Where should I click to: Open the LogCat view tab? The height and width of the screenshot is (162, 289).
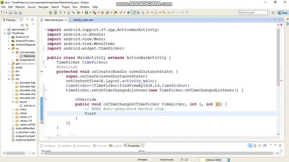tap(115, 146)
